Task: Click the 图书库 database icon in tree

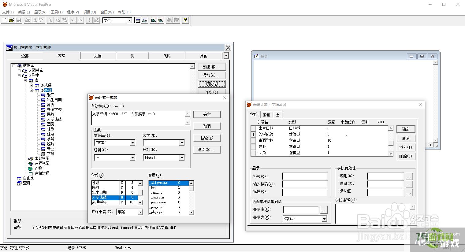Action: pyautogui.click(x=25, y=71)
